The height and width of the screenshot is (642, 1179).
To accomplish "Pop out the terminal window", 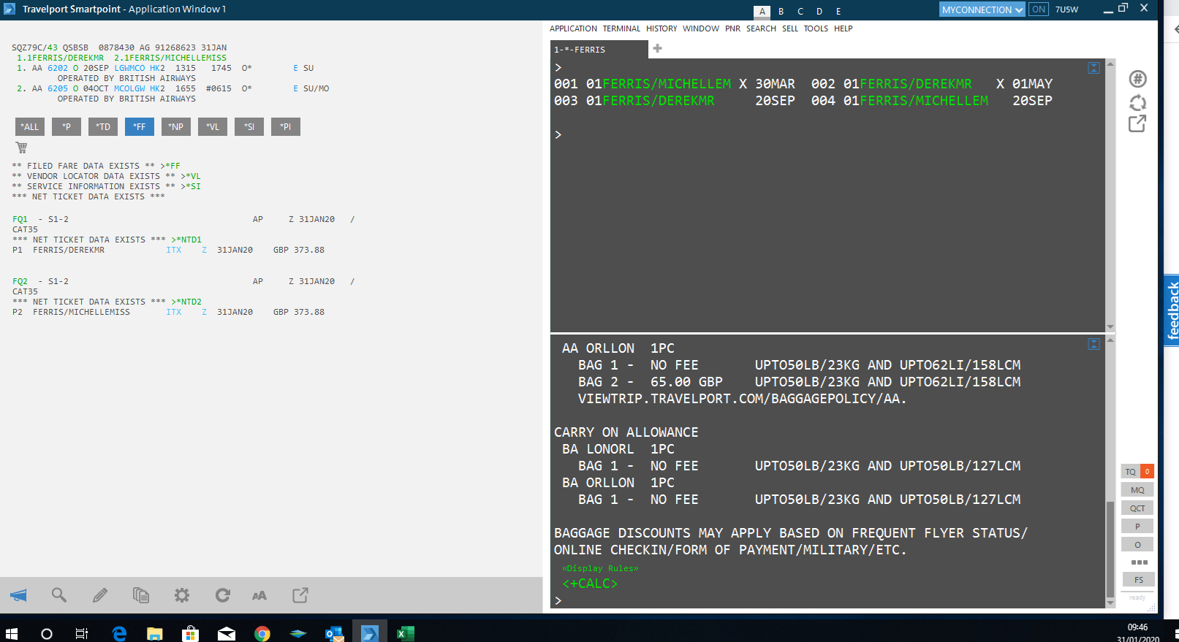I will [x=1137, y=124].
